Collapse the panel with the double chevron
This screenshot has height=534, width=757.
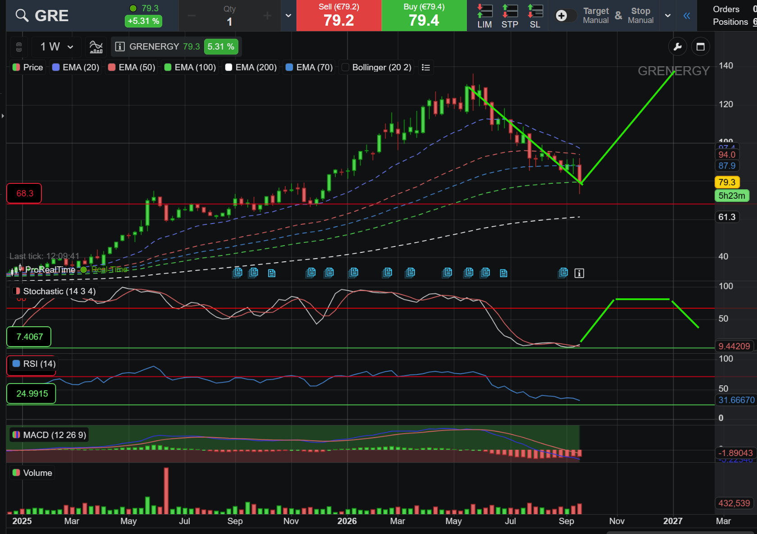click(687, 16)
